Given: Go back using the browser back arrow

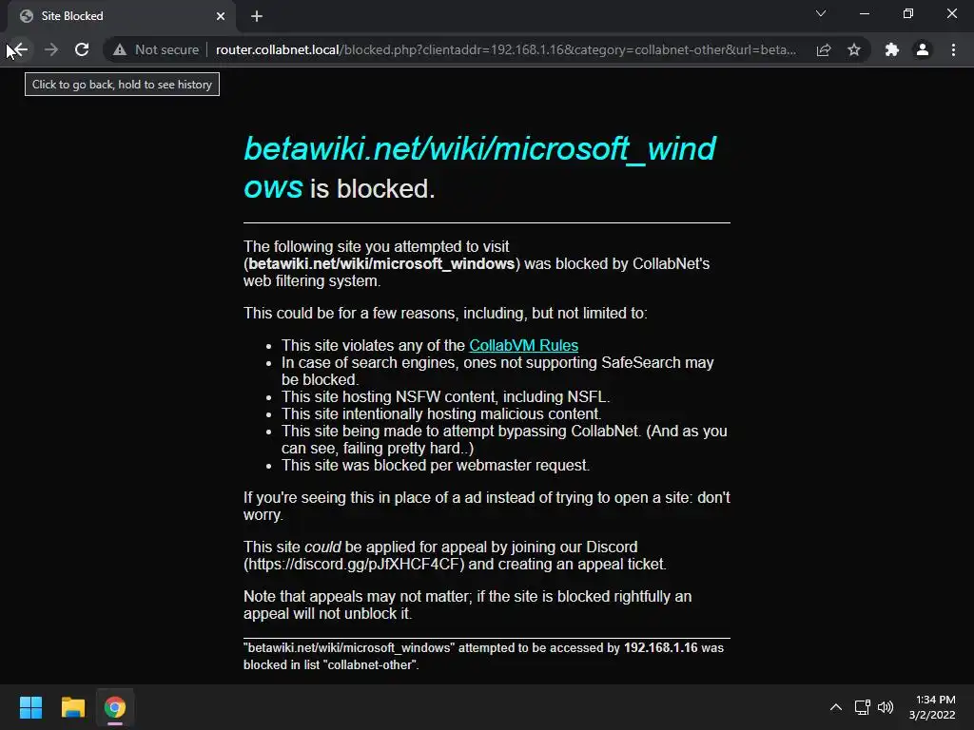Looking at the screenshot, I should (x=21, y=49).
